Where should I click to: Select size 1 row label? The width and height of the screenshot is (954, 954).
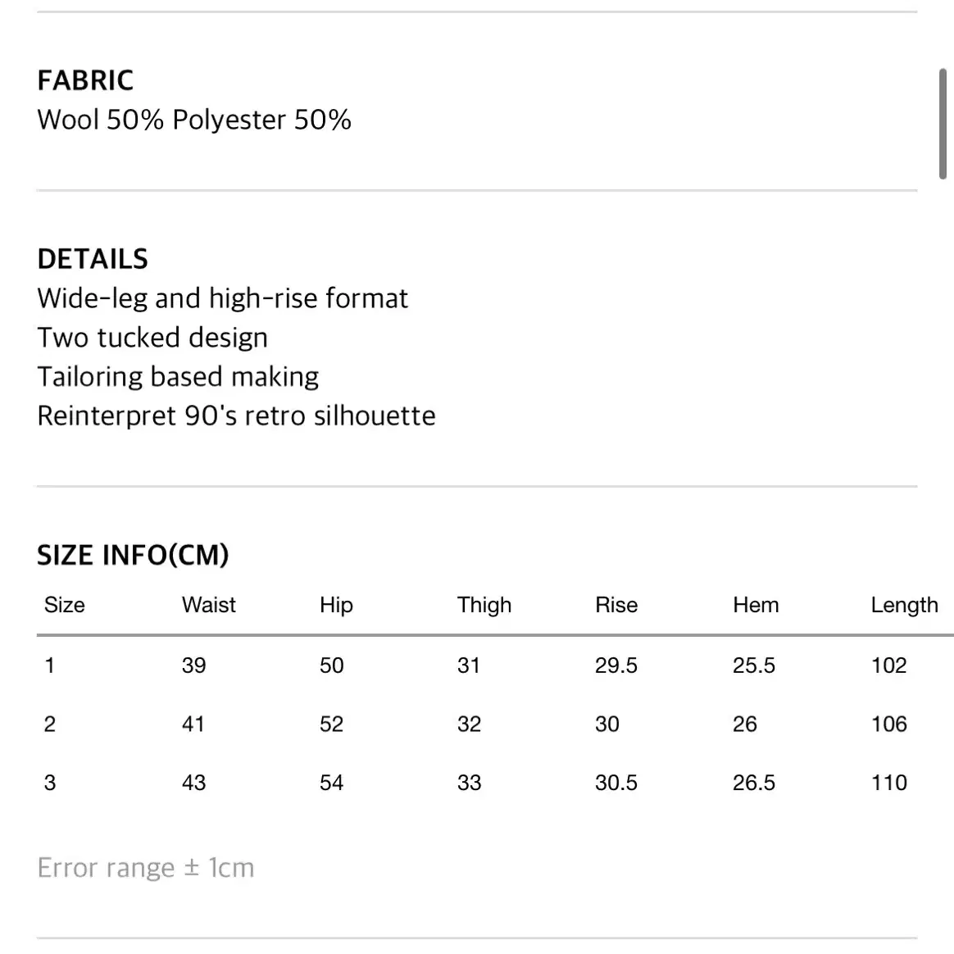[50, 666]
